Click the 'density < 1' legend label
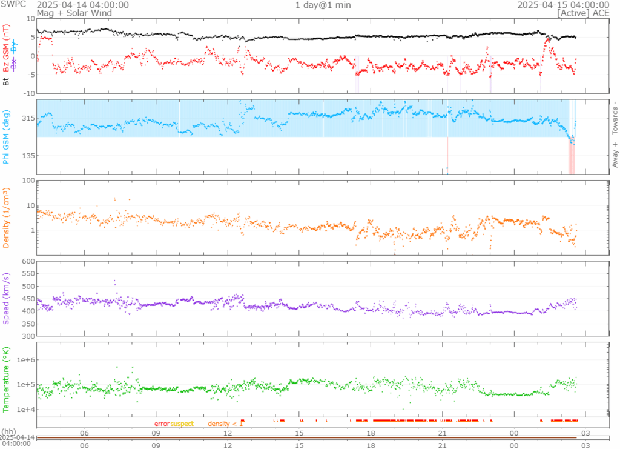The image size is (620, 449). tap(225, 424)
